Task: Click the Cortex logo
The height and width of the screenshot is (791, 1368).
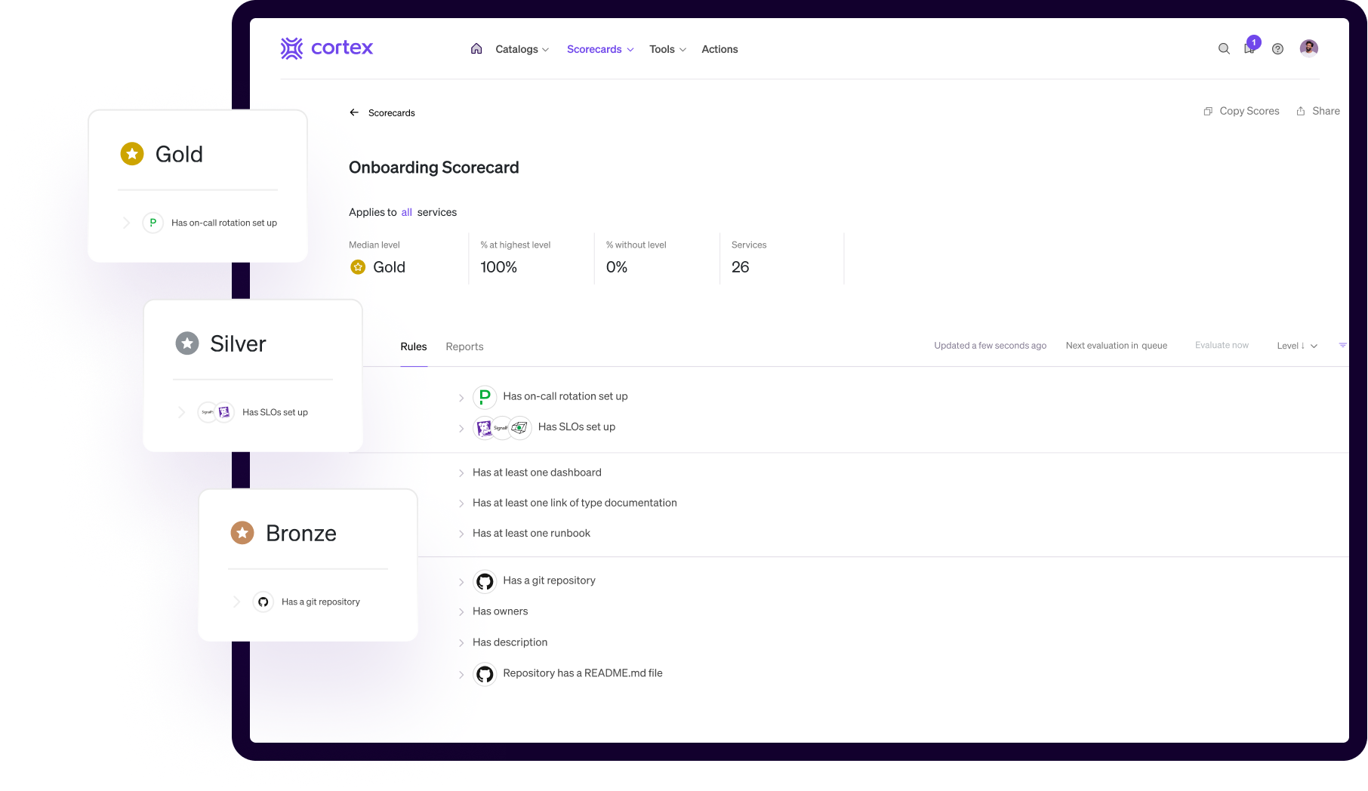Action: click(x=326, y=48)
